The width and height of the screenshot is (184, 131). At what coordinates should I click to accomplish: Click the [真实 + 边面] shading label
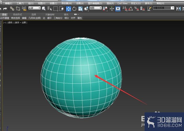[x=21, y=23]
